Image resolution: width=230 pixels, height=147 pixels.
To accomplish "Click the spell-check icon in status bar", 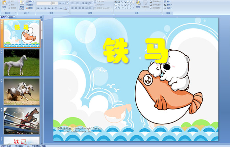I will point(28,146).
